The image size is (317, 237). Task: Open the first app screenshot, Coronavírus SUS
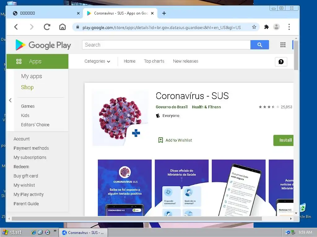[x=125, y=188]
